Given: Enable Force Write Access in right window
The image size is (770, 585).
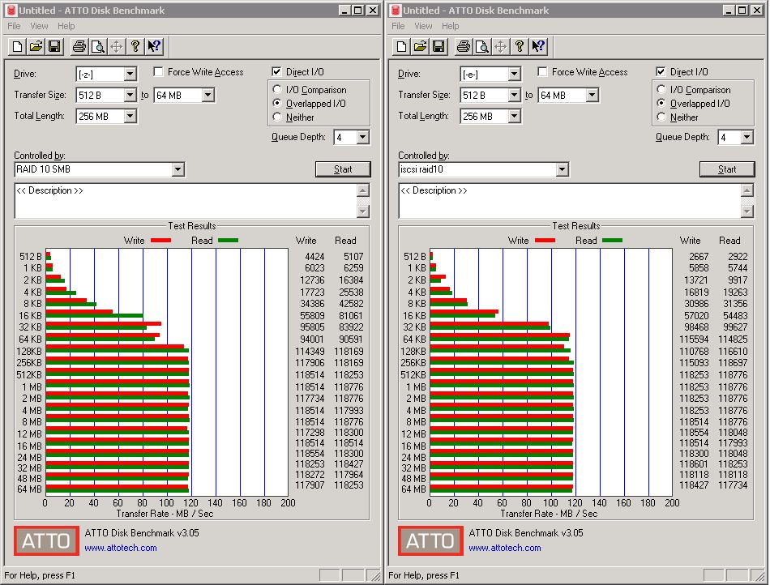Looking at the screenshot, I should click(542, 72).
